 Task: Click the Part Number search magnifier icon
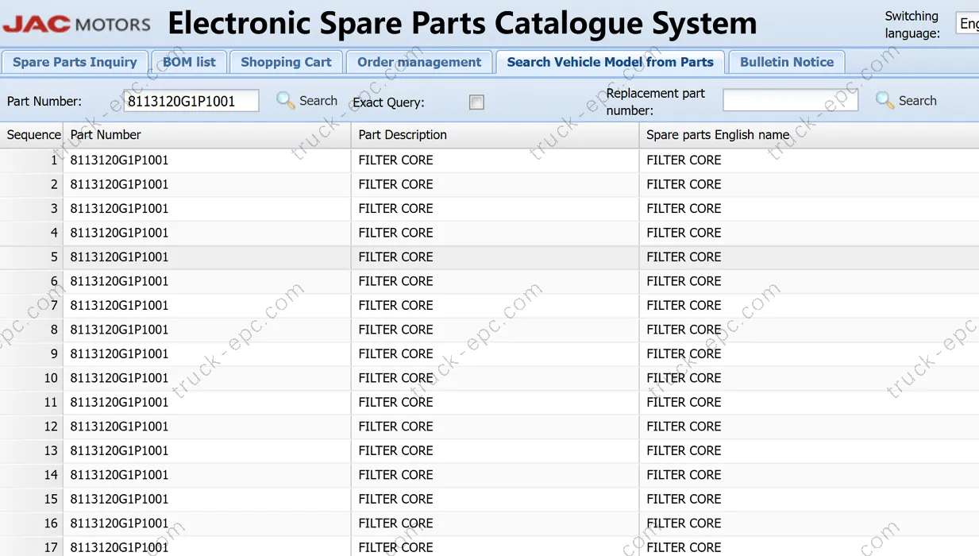point(286,101)
